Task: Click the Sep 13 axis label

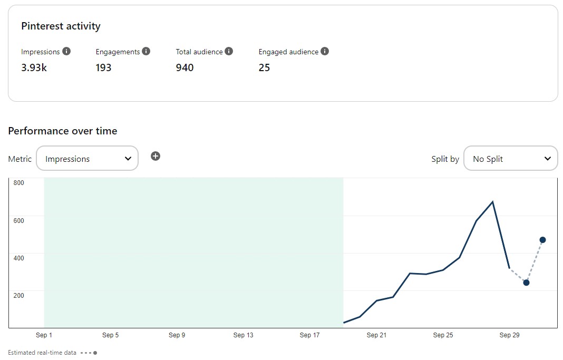Action: (x=243, y=335)
